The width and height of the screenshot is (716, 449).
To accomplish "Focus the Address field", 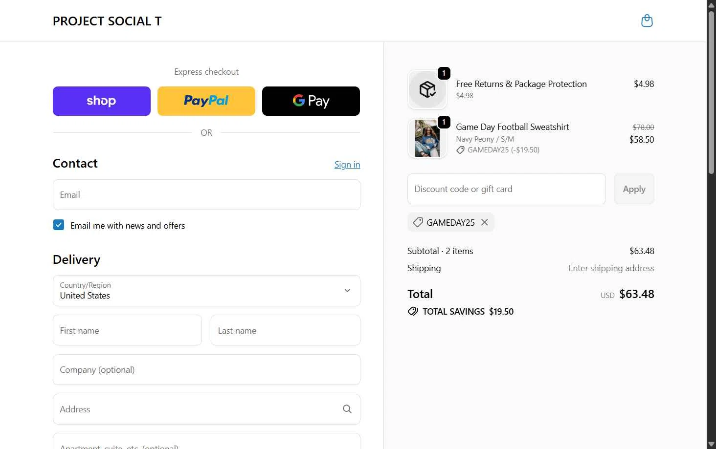I will (206, 409).
